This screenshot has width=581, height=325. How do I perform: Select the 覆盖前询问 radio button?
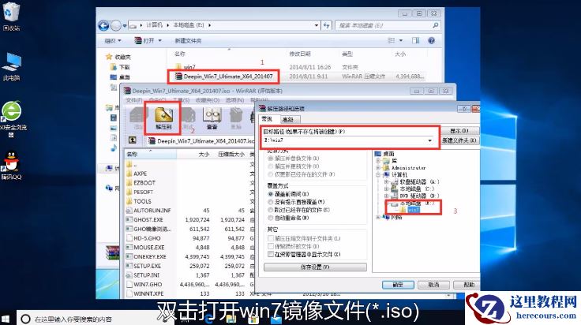270,194
